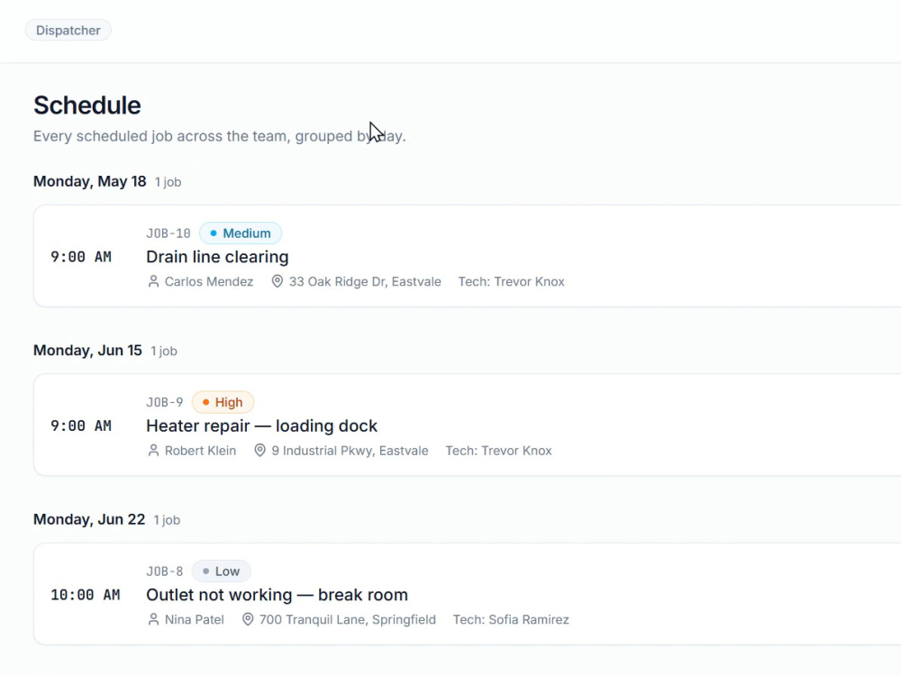This screenshot has height=676, width=901.
Task: Click customer name Robert Klein
Action: 201,451
